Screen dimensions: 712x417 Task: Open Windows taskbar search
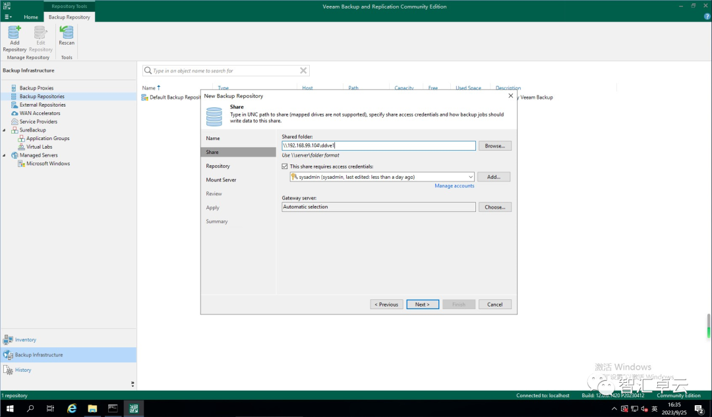tap(30, 408)
